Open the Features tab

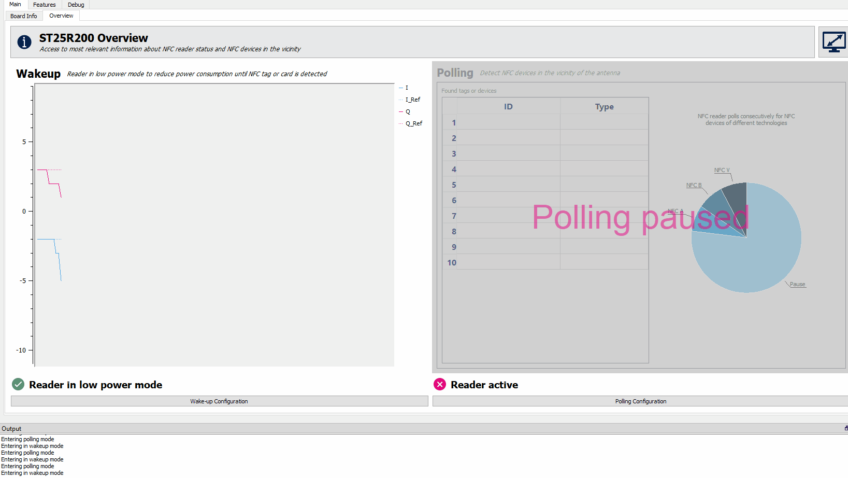point(45,5)
